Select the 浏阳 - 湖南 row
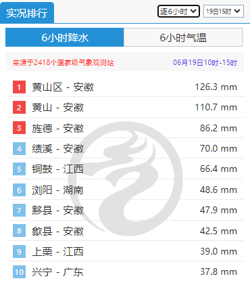This screenshot has height=283, width=250. [x=125, y=190]
